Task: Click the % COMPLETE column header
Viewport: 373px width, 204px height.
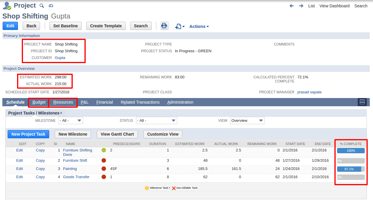Action: pyautogui.click(x=351, y=144)
